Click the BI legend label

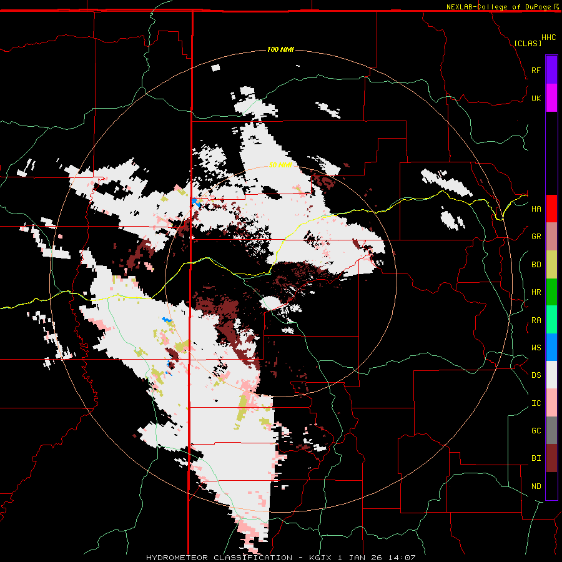coord(536,458)
